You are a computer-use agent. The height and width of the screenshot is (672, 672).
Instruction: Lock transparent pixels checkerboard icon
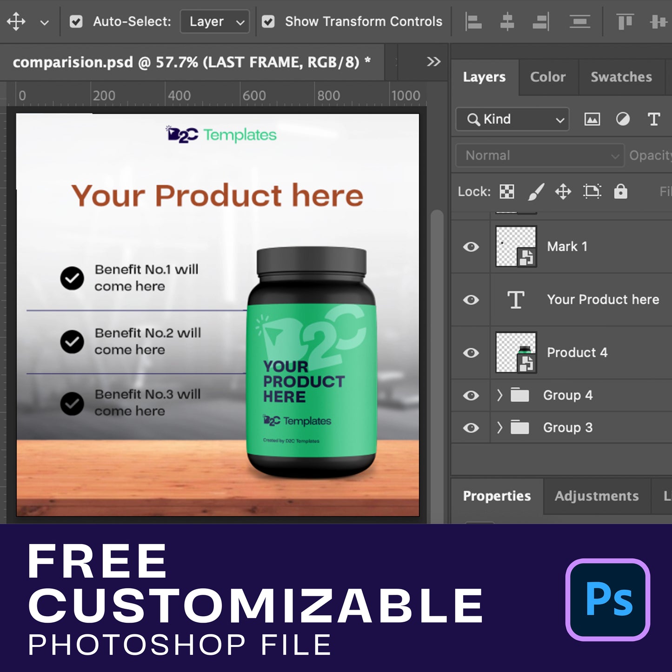(x=506, y=192)
